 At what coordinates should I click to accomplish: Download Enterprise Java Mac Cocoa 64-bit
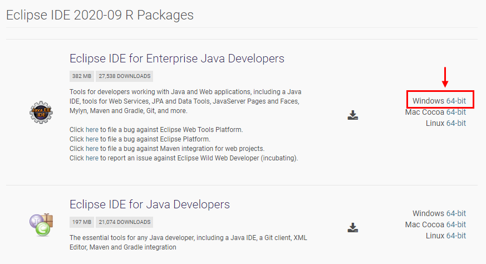coord(456,112)
